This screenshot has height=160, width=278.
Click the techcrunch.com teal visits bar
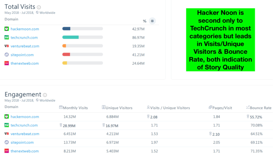[70, 37]
